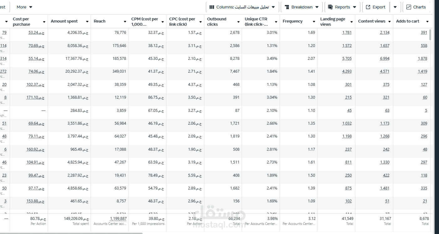This screenshot has width=439, height=234.
Task: Click the Export icon
Action: [368, 7]
